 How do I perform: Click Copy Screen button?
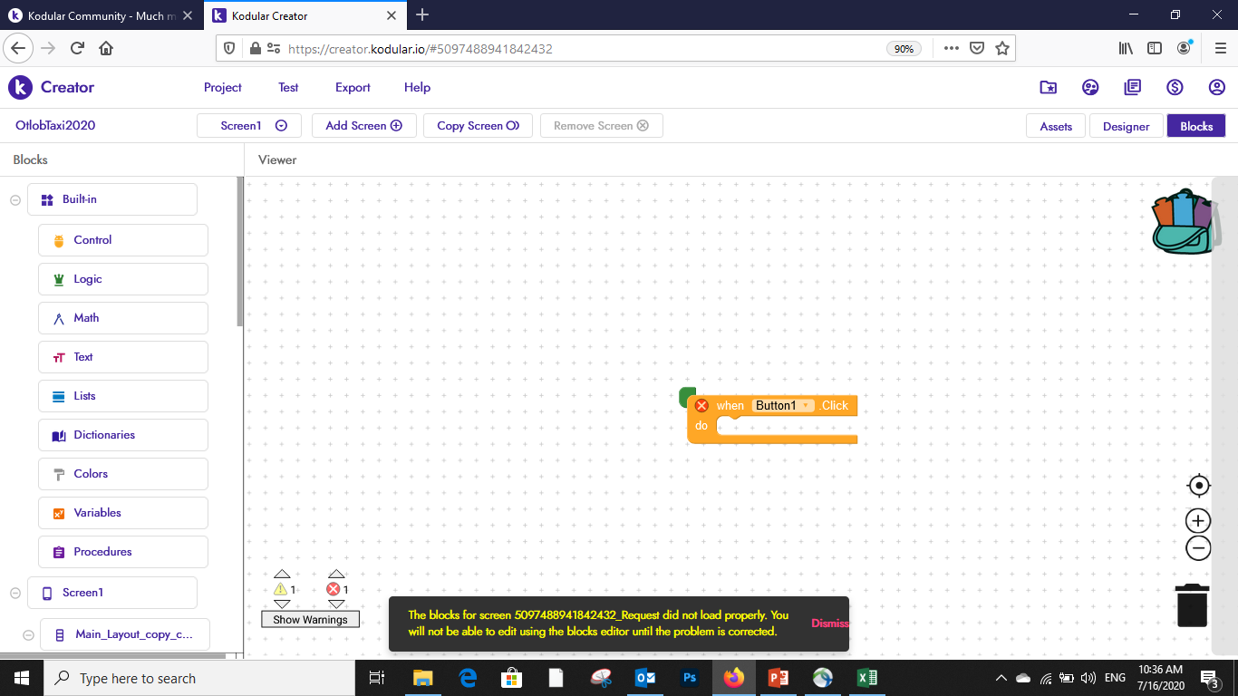478,126
